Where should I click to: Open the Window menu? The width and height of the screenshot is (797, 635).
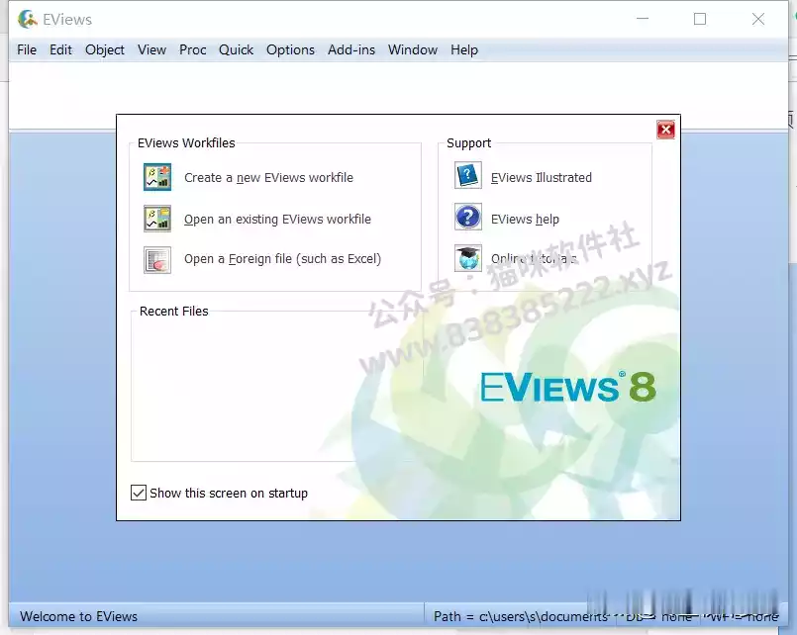tap(413, 49)
